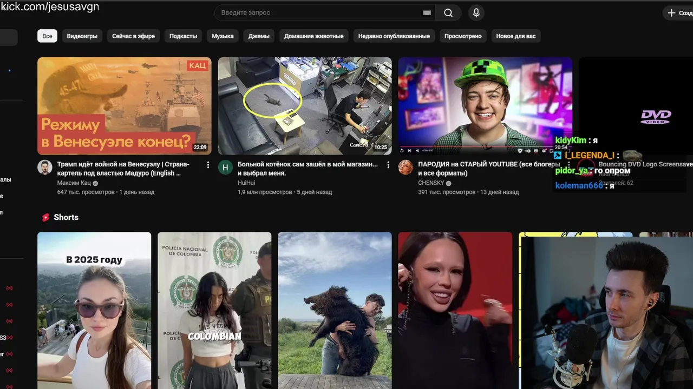
Task: Select the Джемы filter chip
Action: coord(259,36)
